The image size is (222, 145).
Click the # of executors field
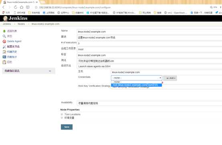pos(149,43)
